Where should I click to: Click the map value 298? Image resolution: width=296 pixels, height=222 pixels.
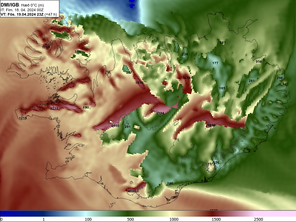pyautogui.click(x=280, y=78)
